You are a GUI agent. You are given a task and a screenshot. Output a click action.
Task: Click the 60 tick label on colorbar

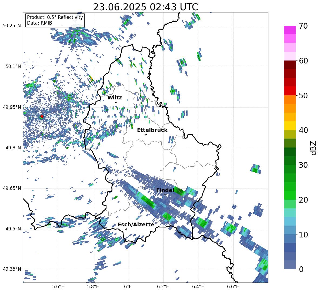pyautogui.click(x=303, y=61)
